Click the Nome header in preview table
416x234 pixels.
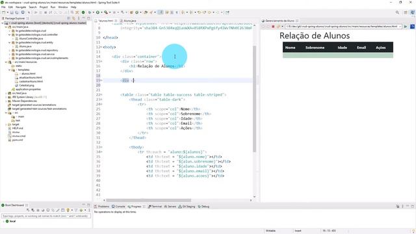[291, 47]
